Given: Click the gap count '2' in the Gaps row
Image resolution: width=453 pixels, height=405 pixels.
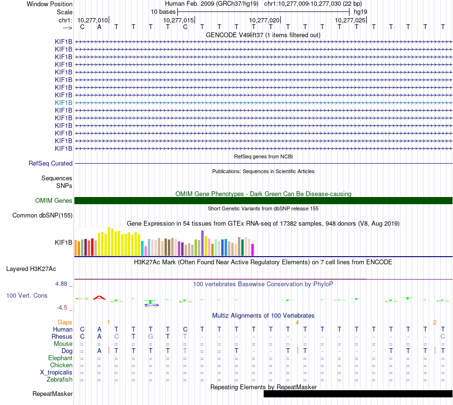Looking at the screenshot, I should [x=434, y=322].
